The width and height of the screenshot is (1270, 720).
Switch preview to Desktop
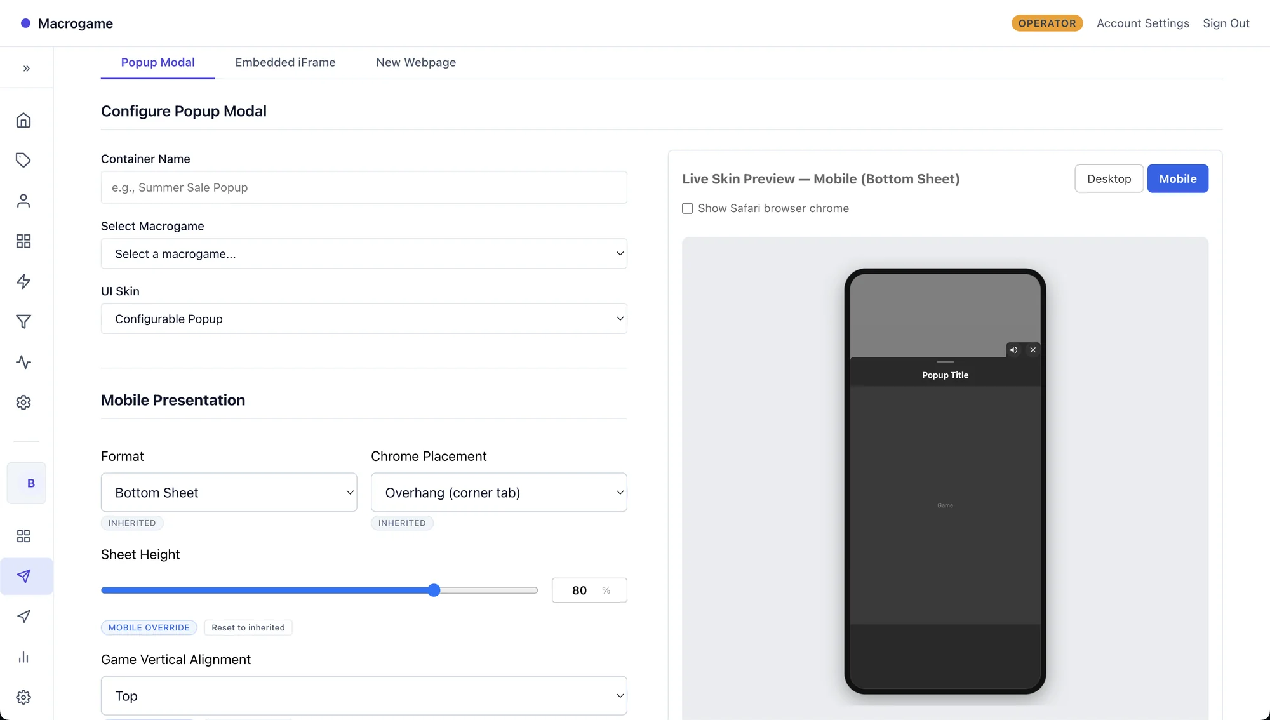1109,178
